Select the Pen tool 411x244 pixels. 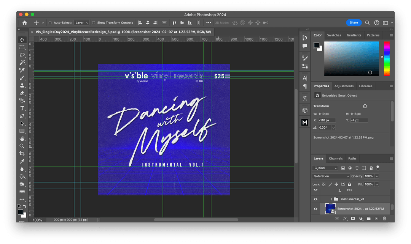pyautogui.click(x=22, y=116)
